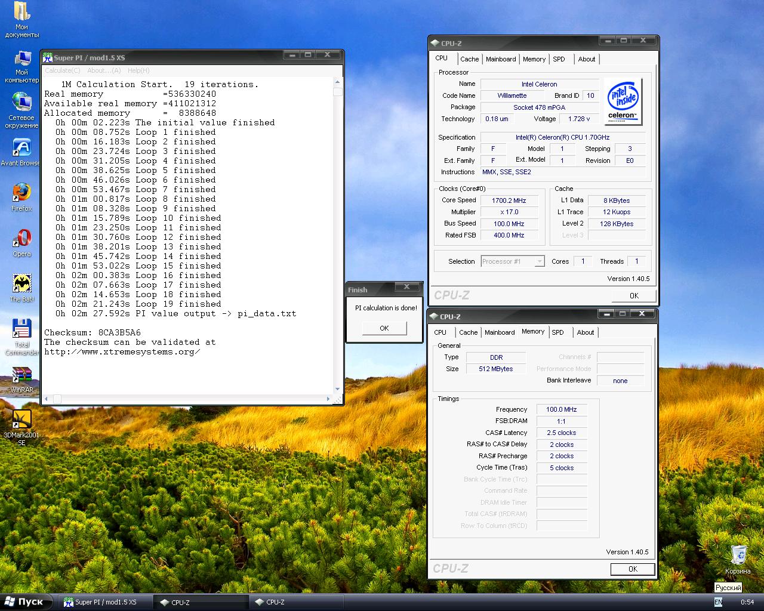
Task: Switch to Mainboard tab in upper CPU-Z
Action: pyautogui.click(x=501, y=59)
